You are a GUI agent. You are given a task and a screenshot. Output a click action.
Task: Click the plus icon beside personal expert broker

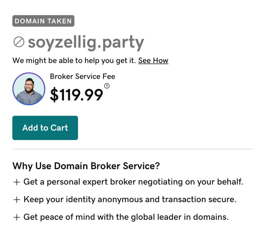tap(17, 182)
